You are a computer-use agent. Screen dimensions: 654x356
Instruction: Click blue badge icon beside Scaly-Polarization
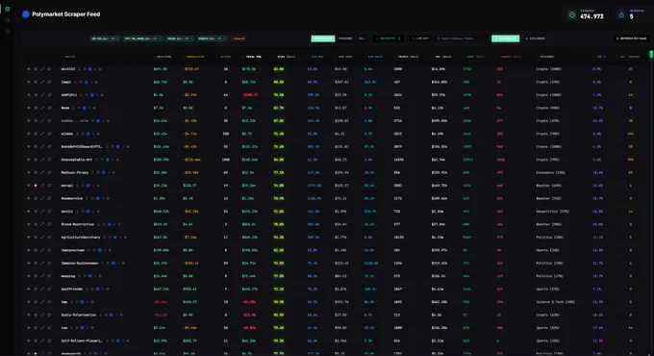(x=111, y=315)
